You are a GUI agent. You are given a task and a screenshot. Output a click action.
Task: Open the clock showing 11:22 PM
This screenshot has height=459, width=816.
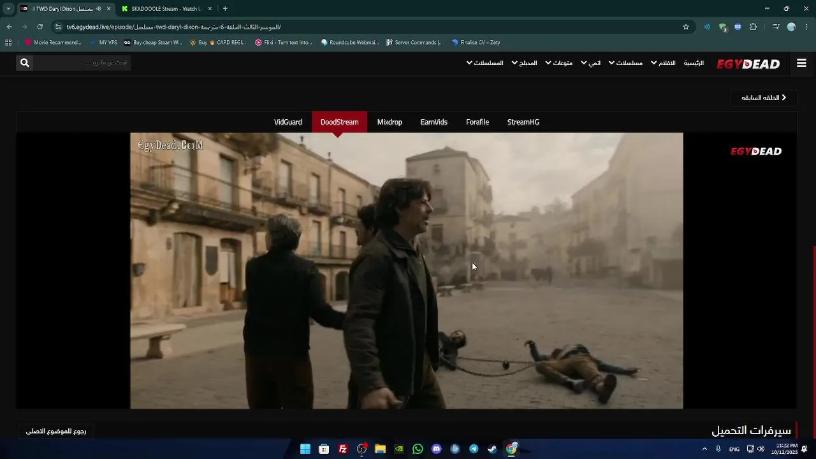pos(784,449)
